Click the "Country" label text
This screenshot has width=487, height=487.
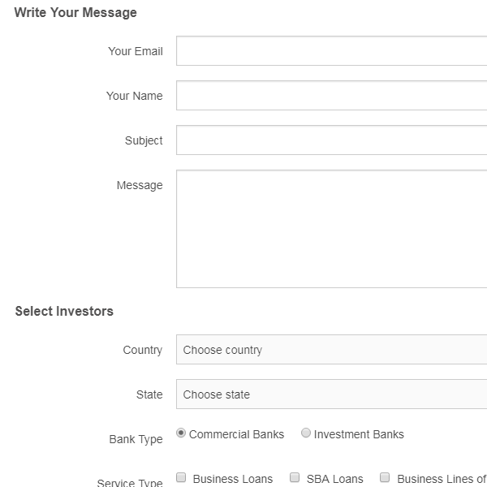click(x=143, y=350)
